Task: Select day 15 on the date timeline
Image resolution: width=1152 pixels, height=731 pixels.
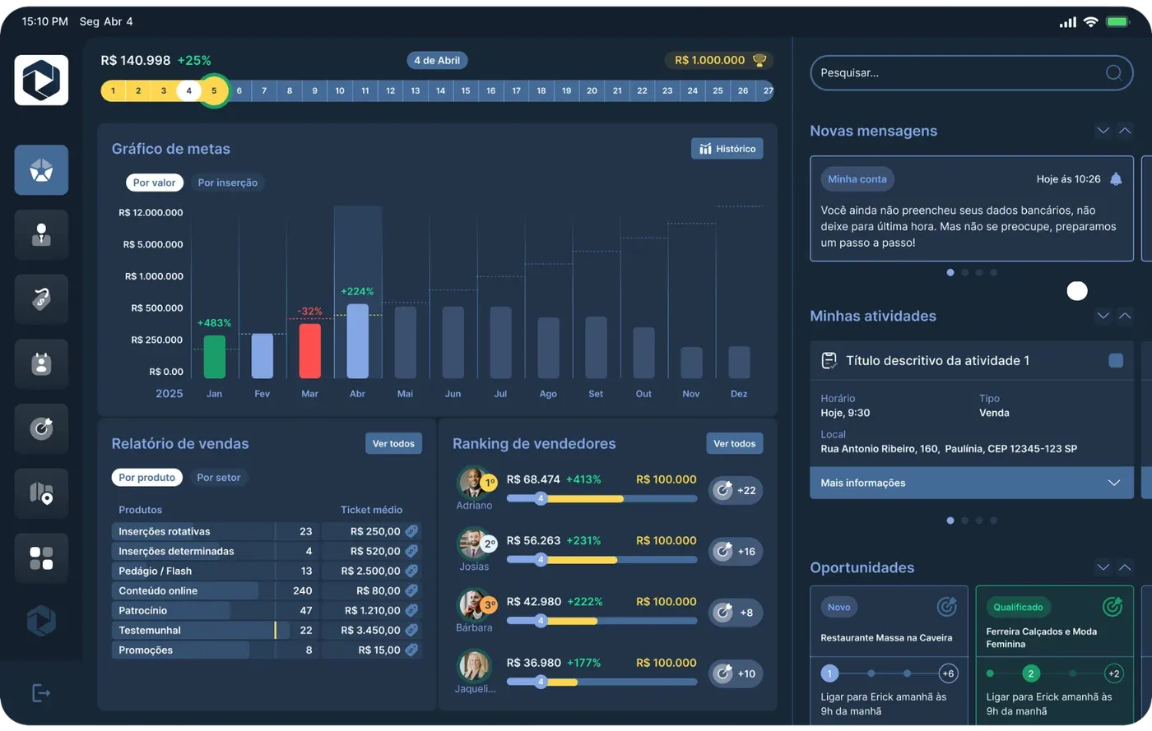Action: [x=466, y=90]
